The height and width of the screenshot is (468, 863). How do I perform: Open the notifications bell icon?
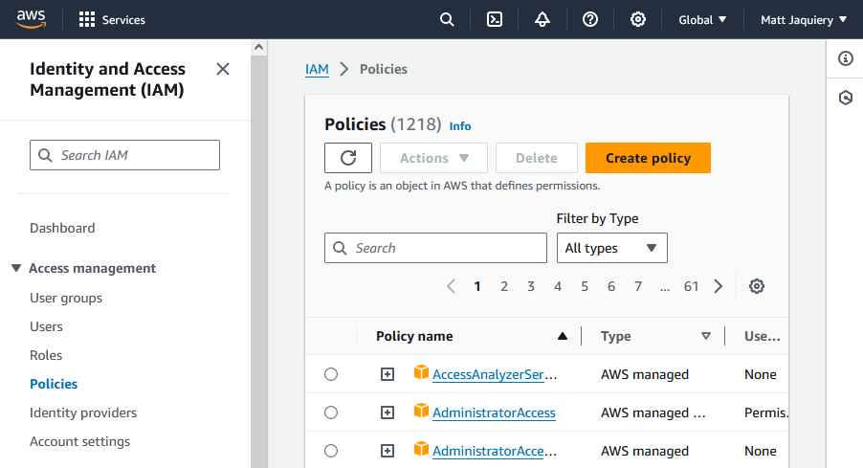coord(542,19)
